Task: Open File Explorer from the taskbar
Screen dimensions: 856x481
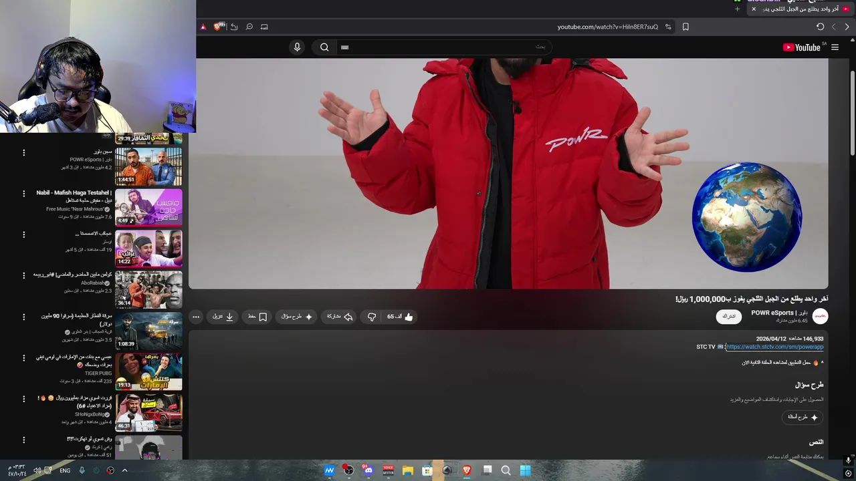Action: [x=408, y=470]
